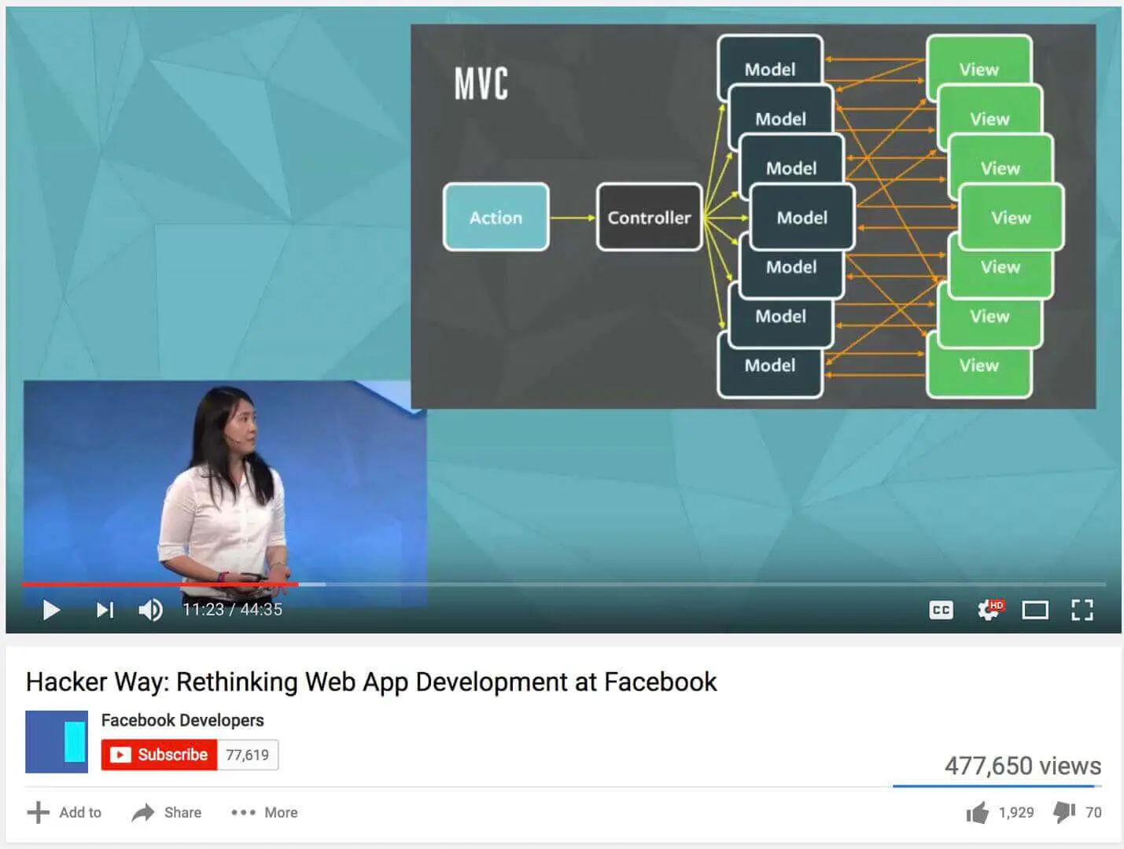Play the video
The image size is (1124, 849).
[x=51, y=610]
